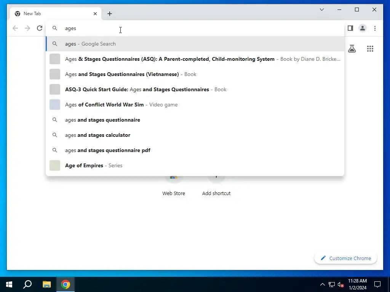390x292 pixels.
Task: Click the magnifier icon in the address bar
Action: (55, 28)
